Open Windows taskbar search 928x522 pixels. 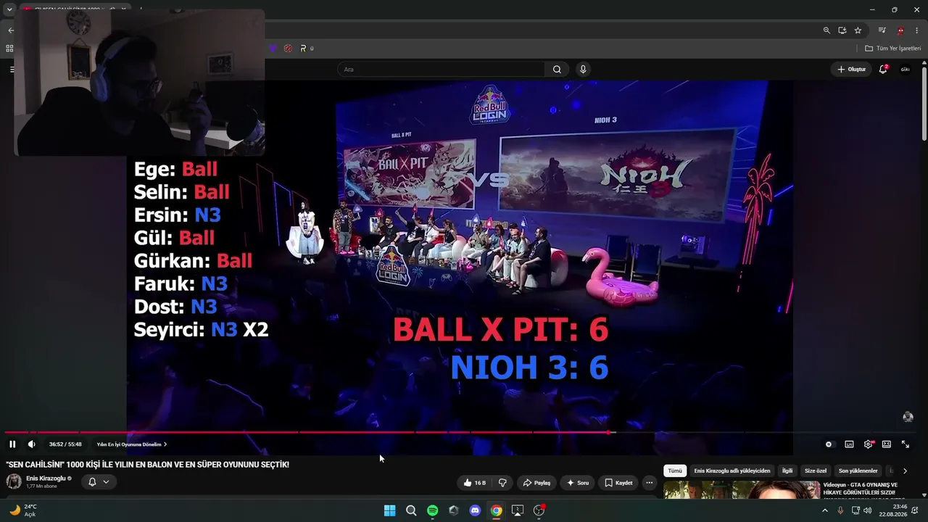pos(411,510)
